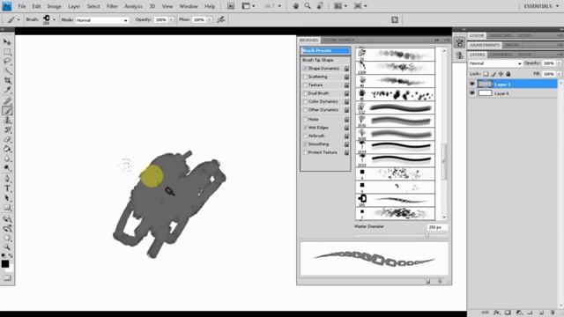Click Zoom tool in application bar

pyautogui.click(x=308, y=6)
